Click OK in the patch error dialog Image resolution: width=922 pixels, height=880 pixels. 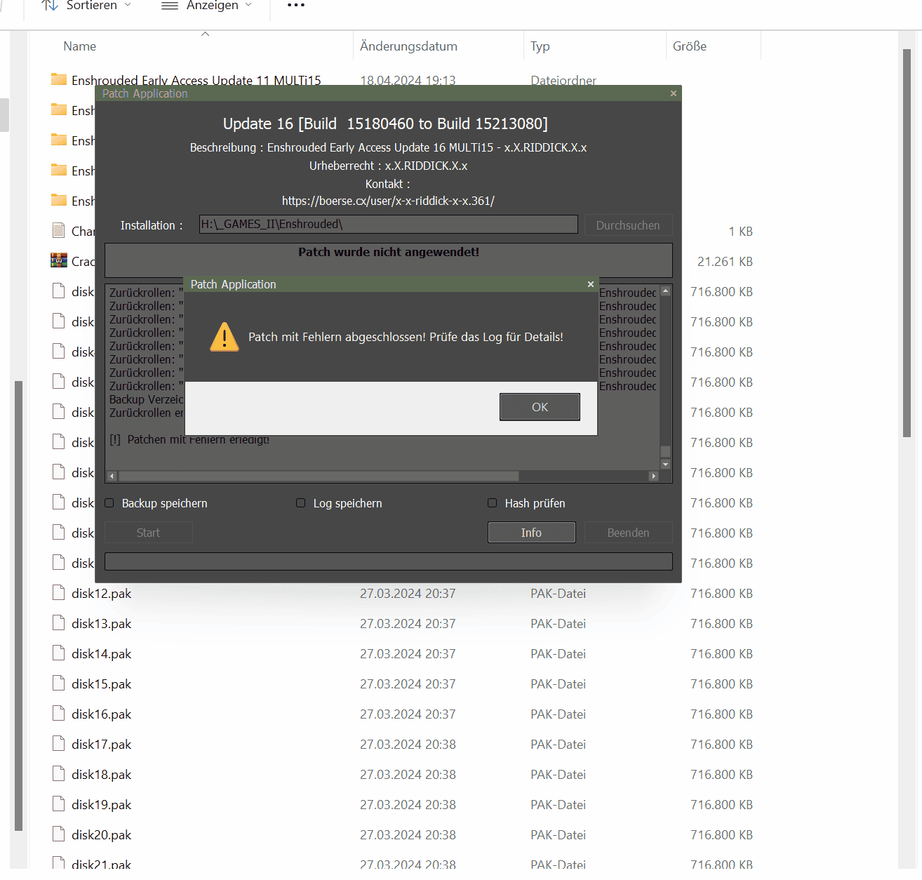click(540, 407)
